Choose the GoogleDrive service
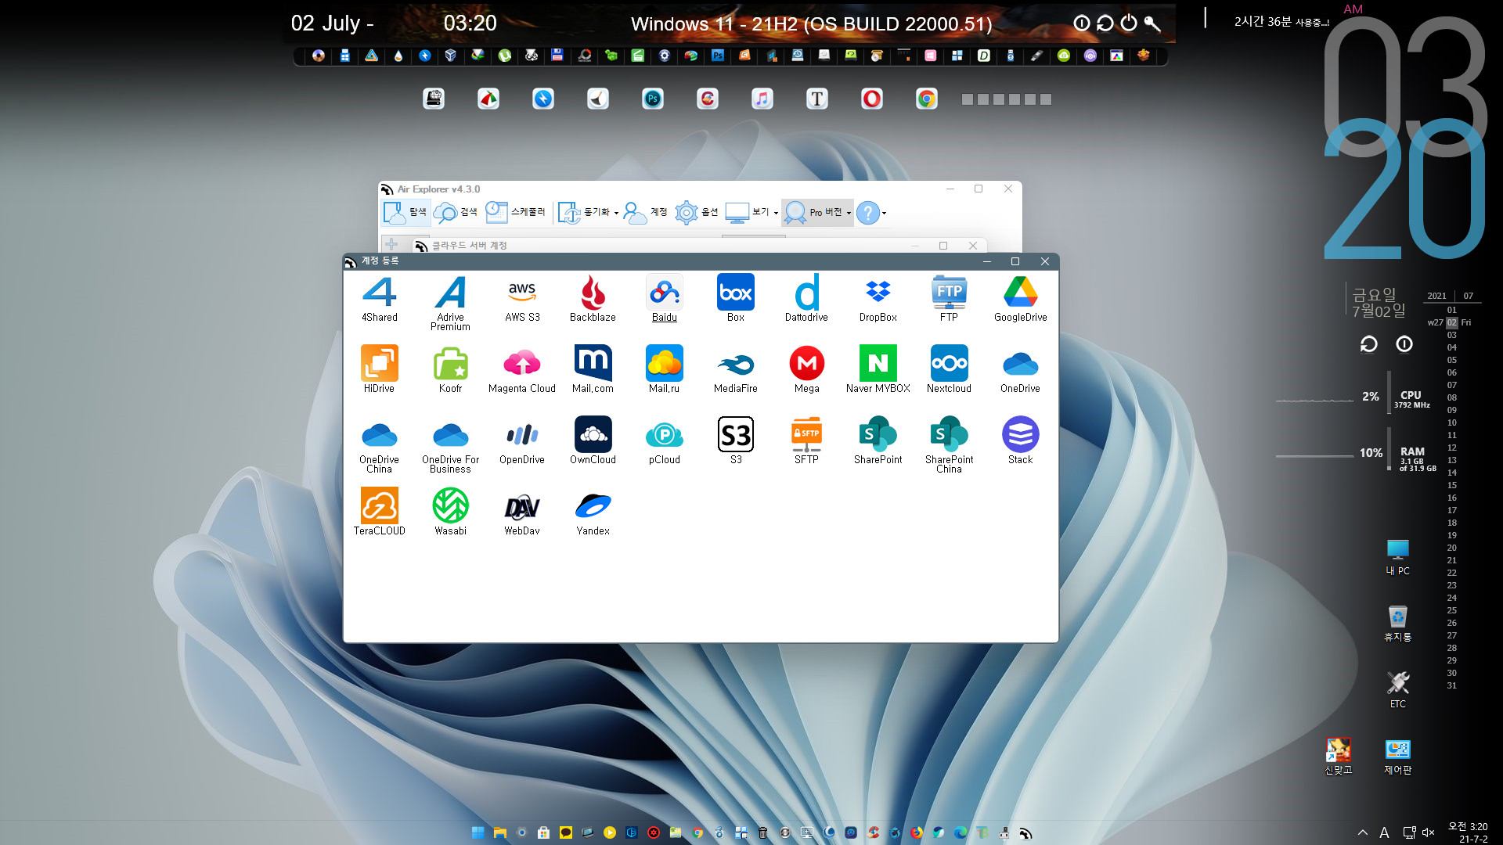 tap(1021, 298)
